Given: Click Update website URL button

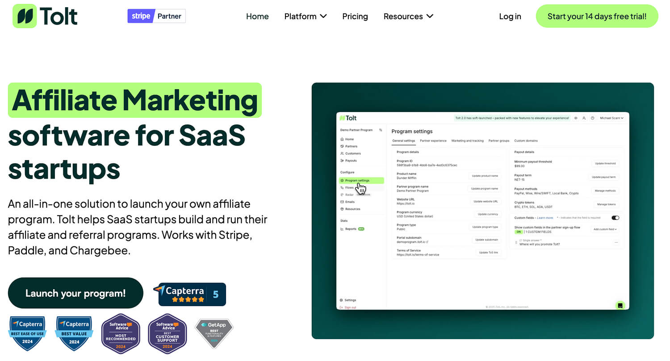Looking at the screenshot, I should click(486, 201).
